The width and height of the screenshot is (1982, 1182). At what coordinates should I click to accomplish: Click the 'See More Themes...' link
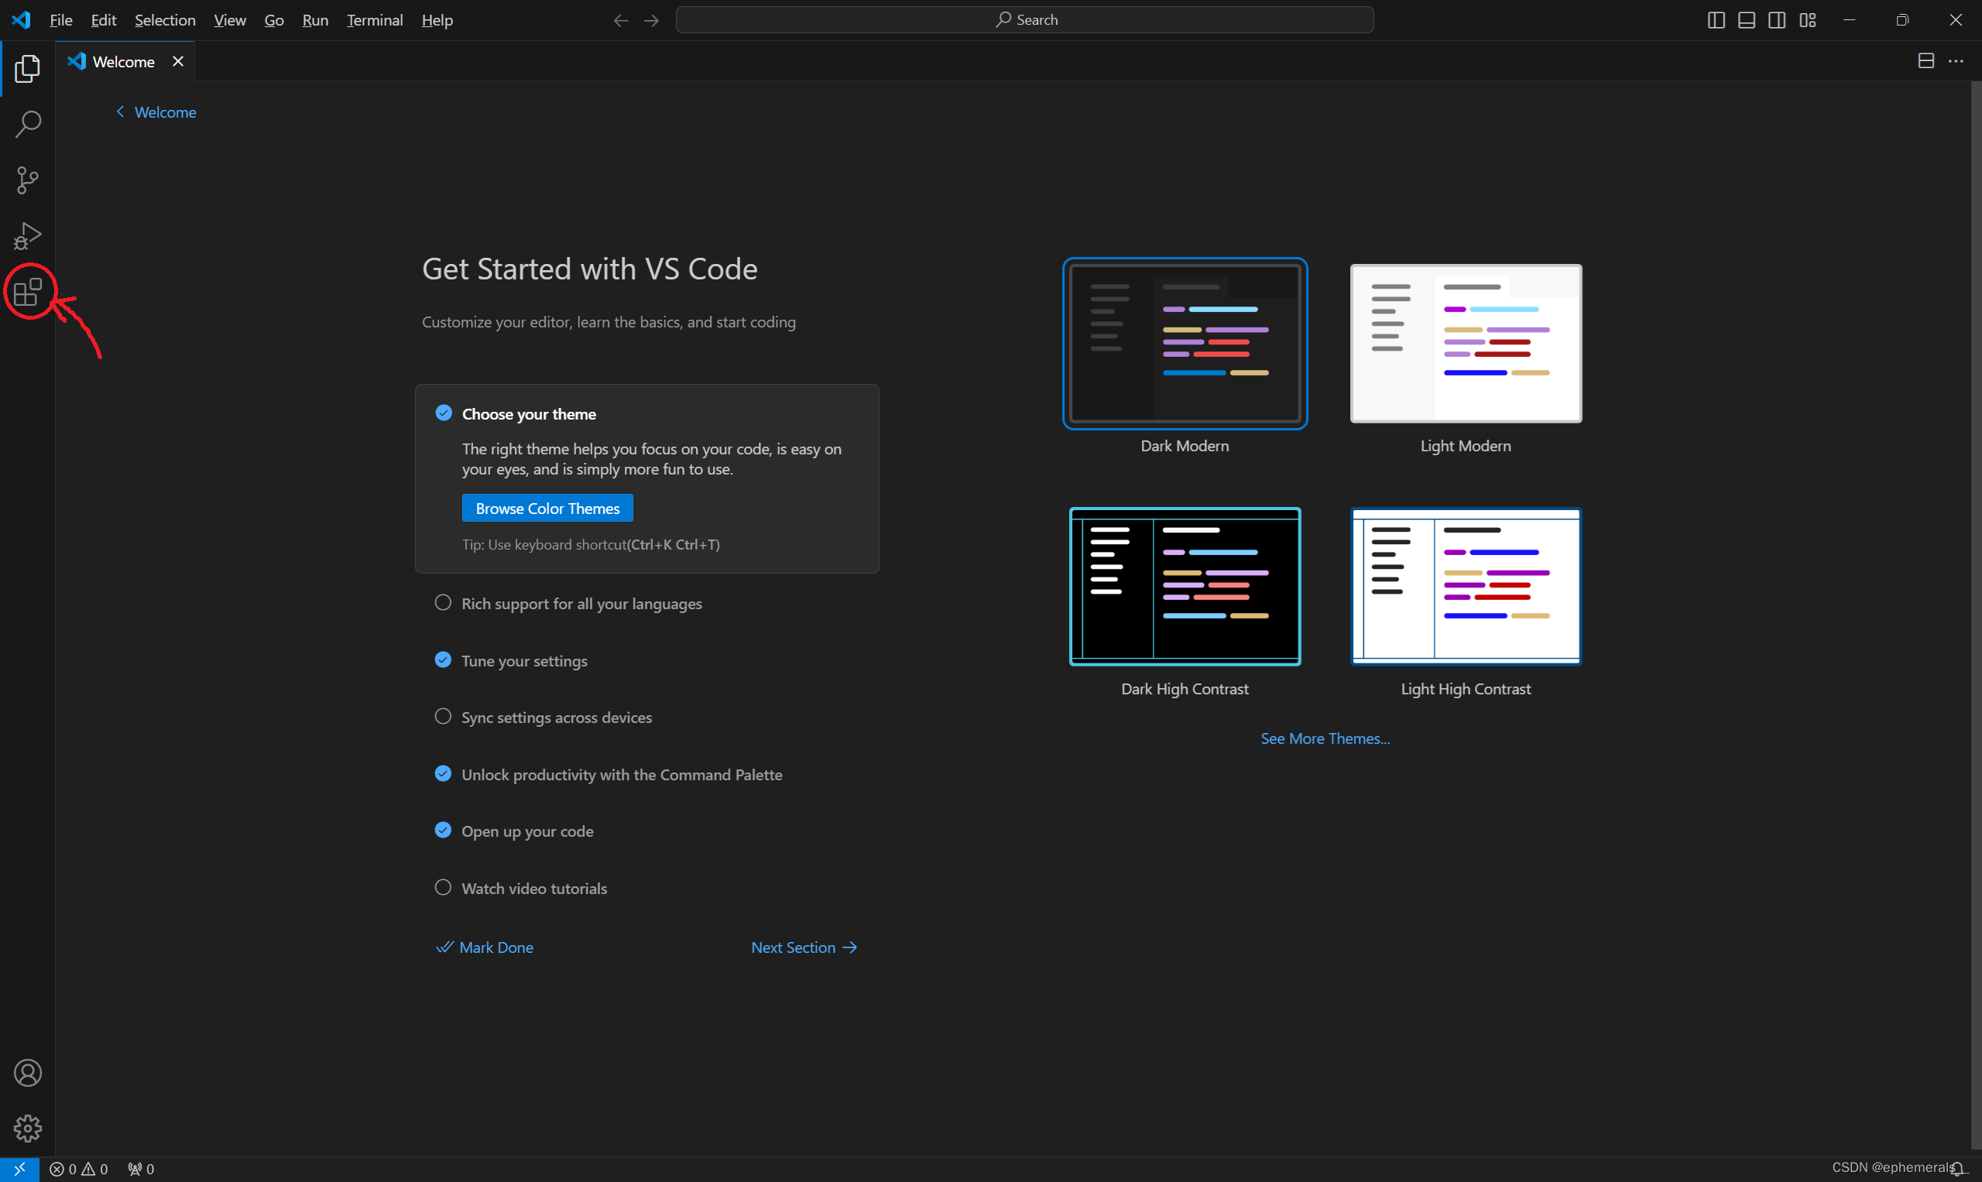coord(1325,738)
